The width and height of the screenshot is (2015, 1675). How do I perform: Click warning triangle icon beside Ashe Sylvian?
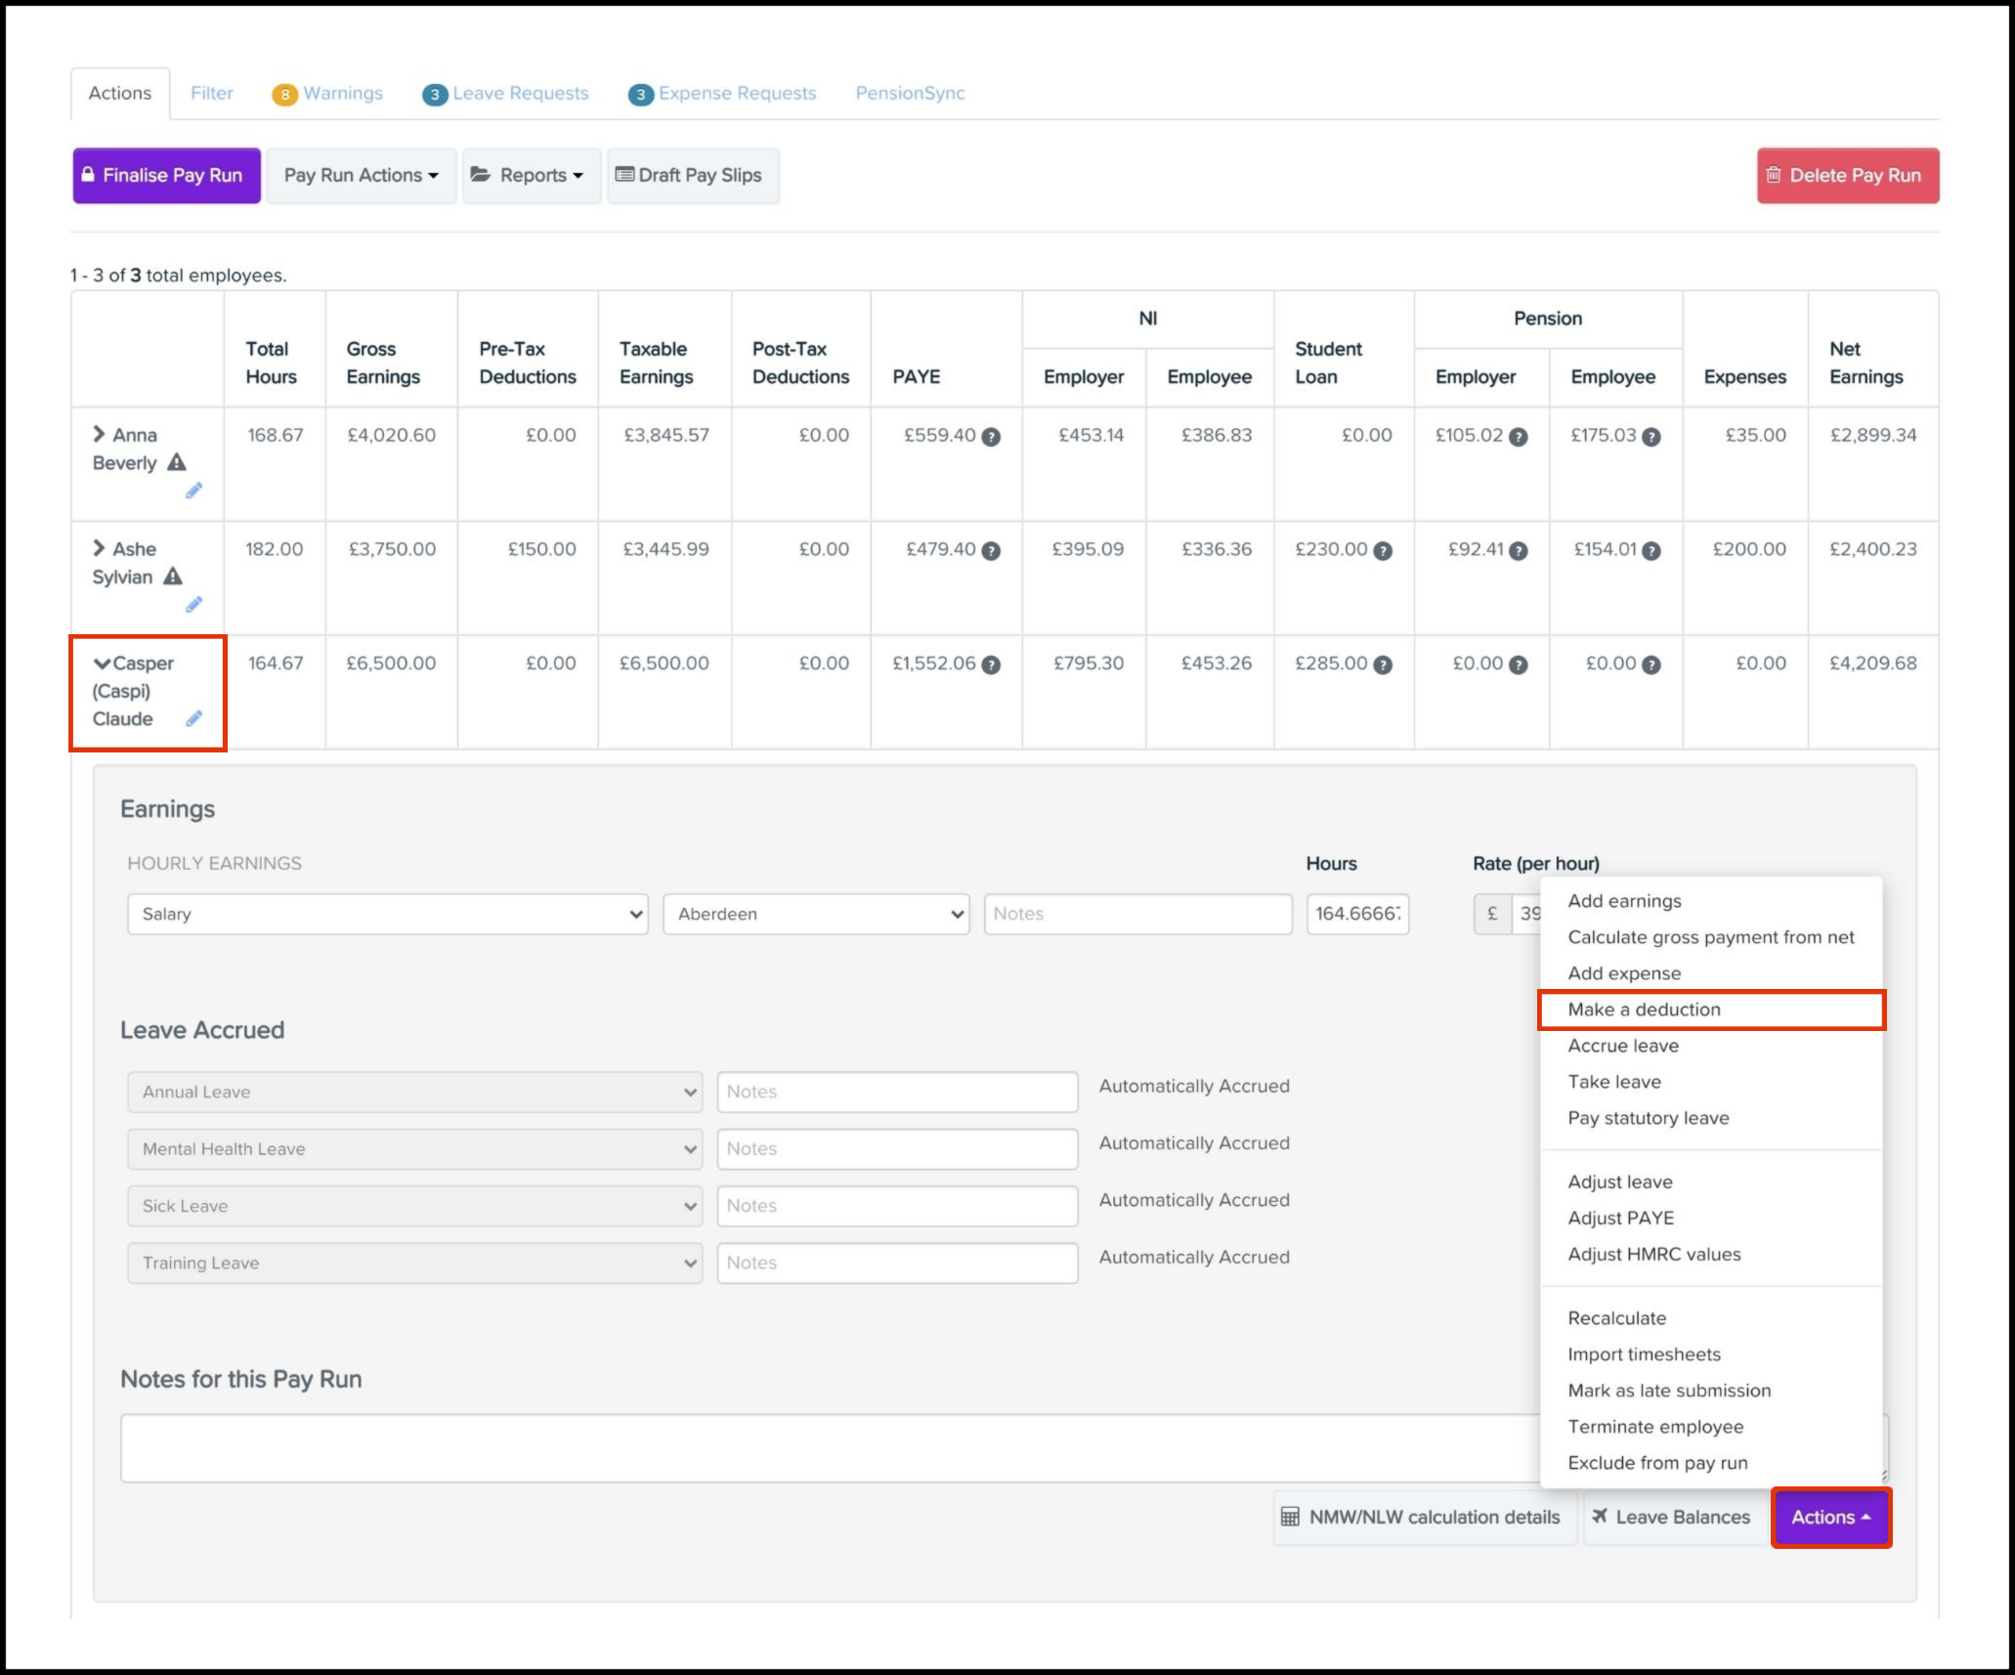[x=173, y=576]
